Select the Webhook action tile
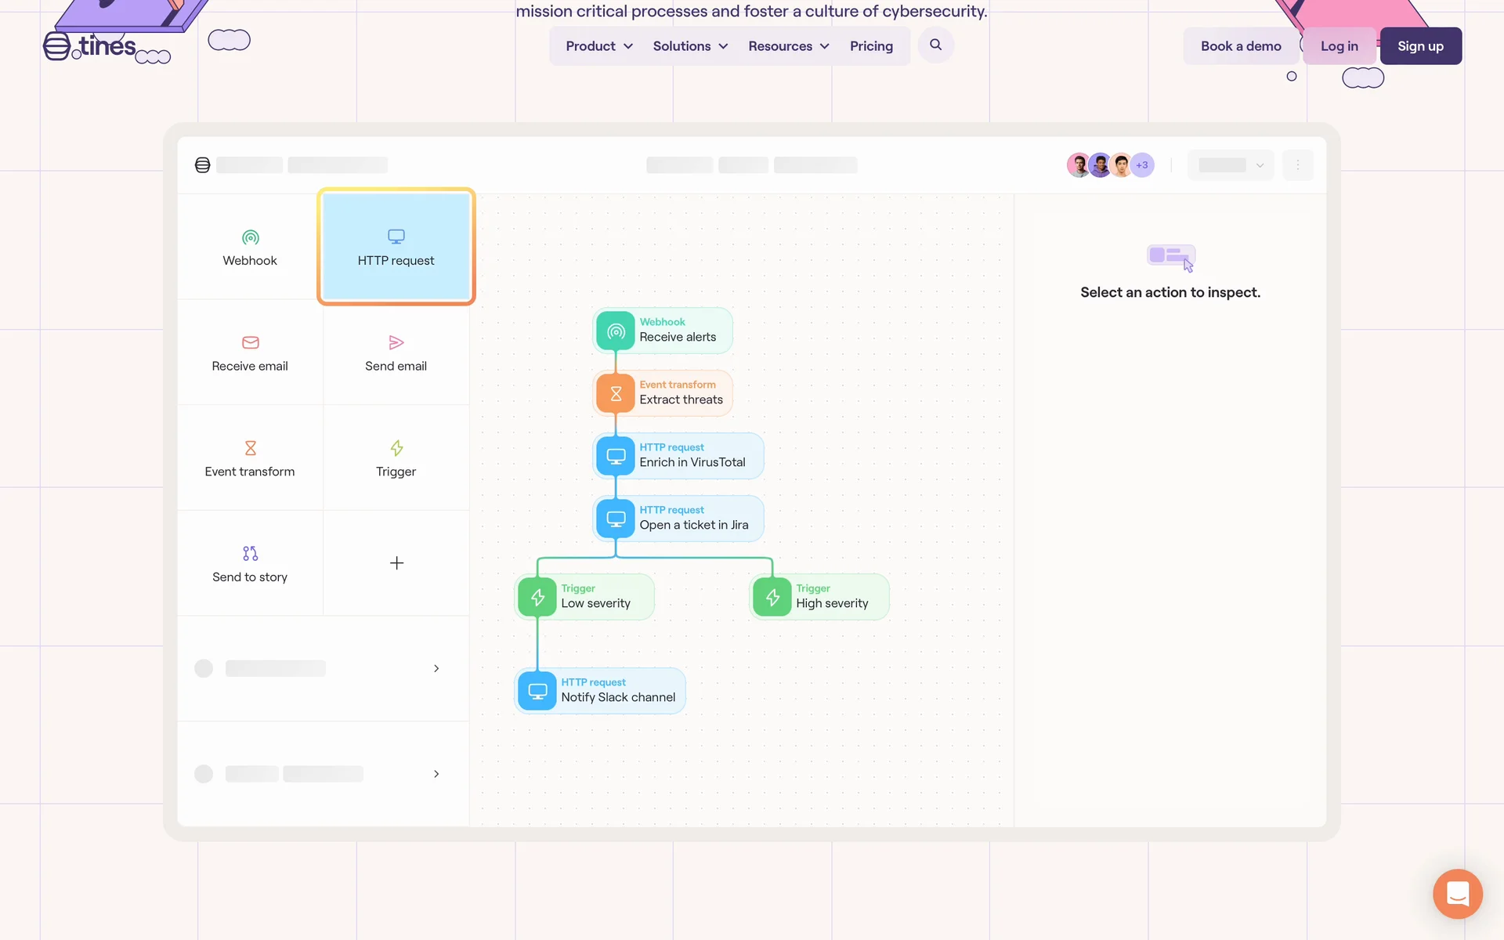 point(250,247)
